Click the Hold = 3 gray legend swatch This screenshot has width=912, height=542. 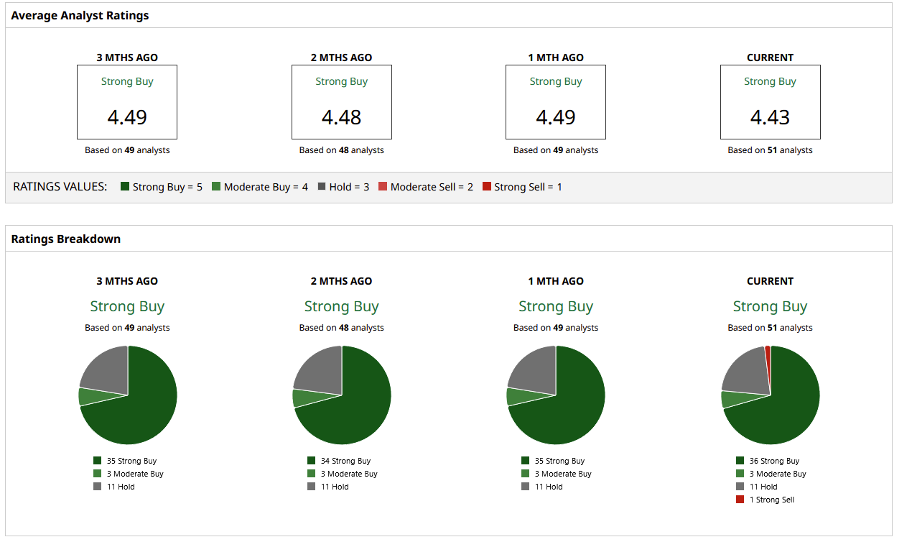point(322,187)
